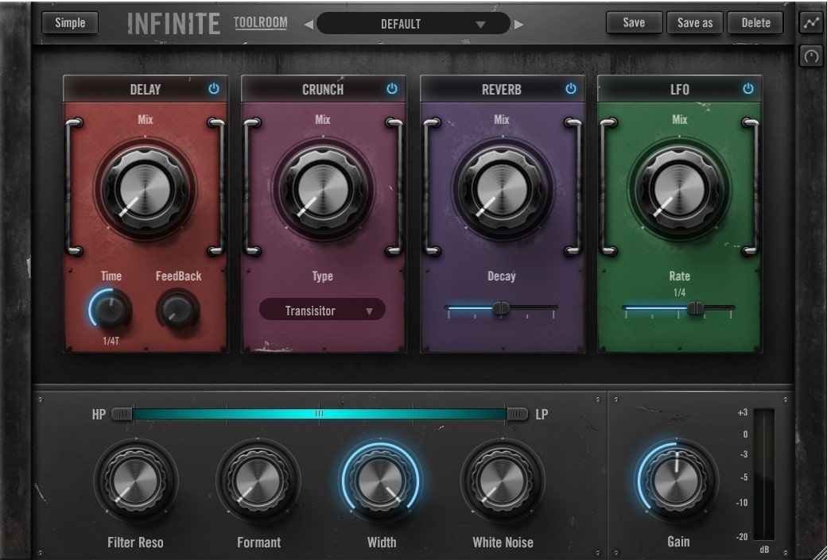Open the Crunch Type dropdown showing Transisitor
The image size is (827, 560).
(321, 310)
